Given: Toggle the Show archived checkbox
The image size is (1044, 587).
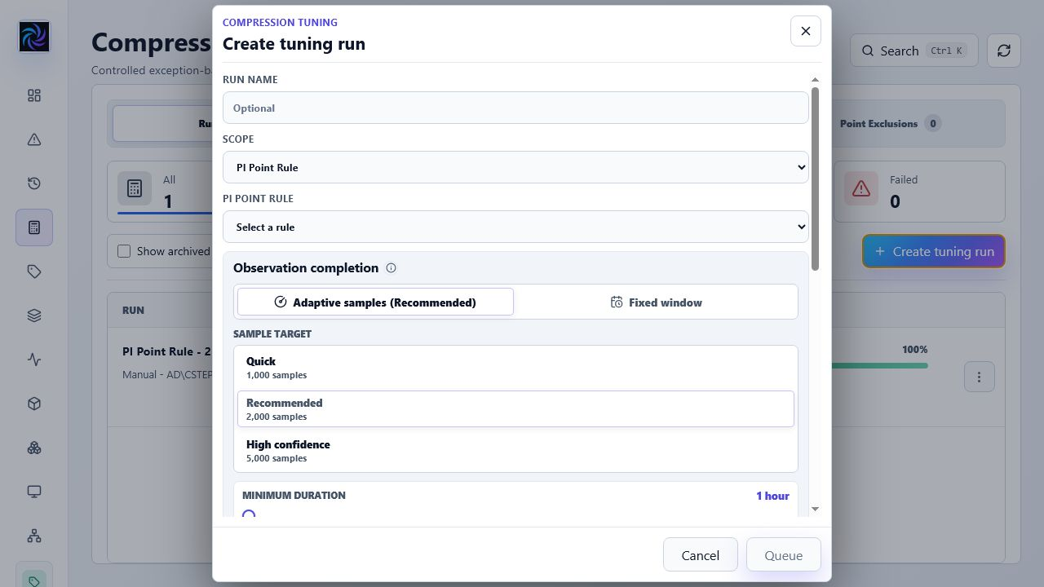Looking at the screenshot, I should point(124,251).
